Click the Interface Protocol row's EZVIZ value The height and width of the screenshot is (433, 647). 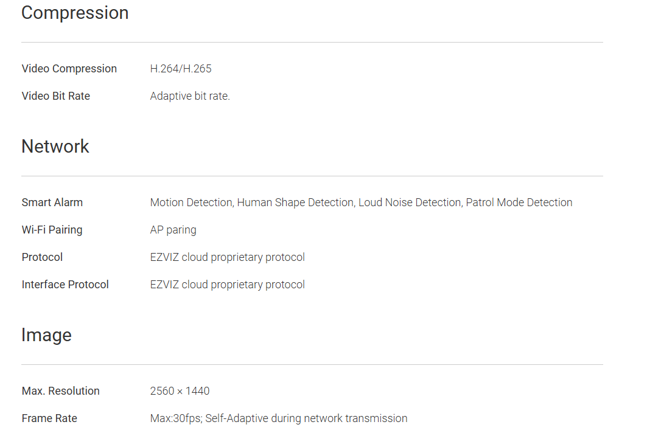(x=227, y=285)
